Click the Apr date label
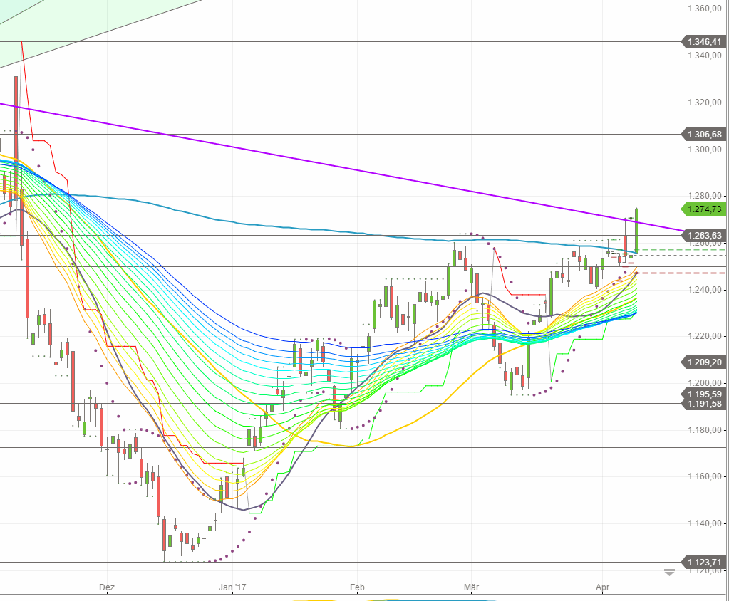The width and height of the screenshot is (729, 601). [x=602, y=588]
